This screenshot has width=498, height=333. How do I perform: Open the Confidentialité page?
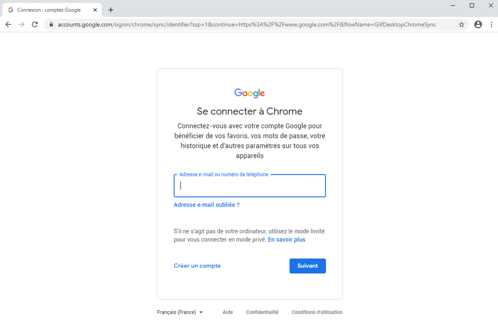click(262, 312)
